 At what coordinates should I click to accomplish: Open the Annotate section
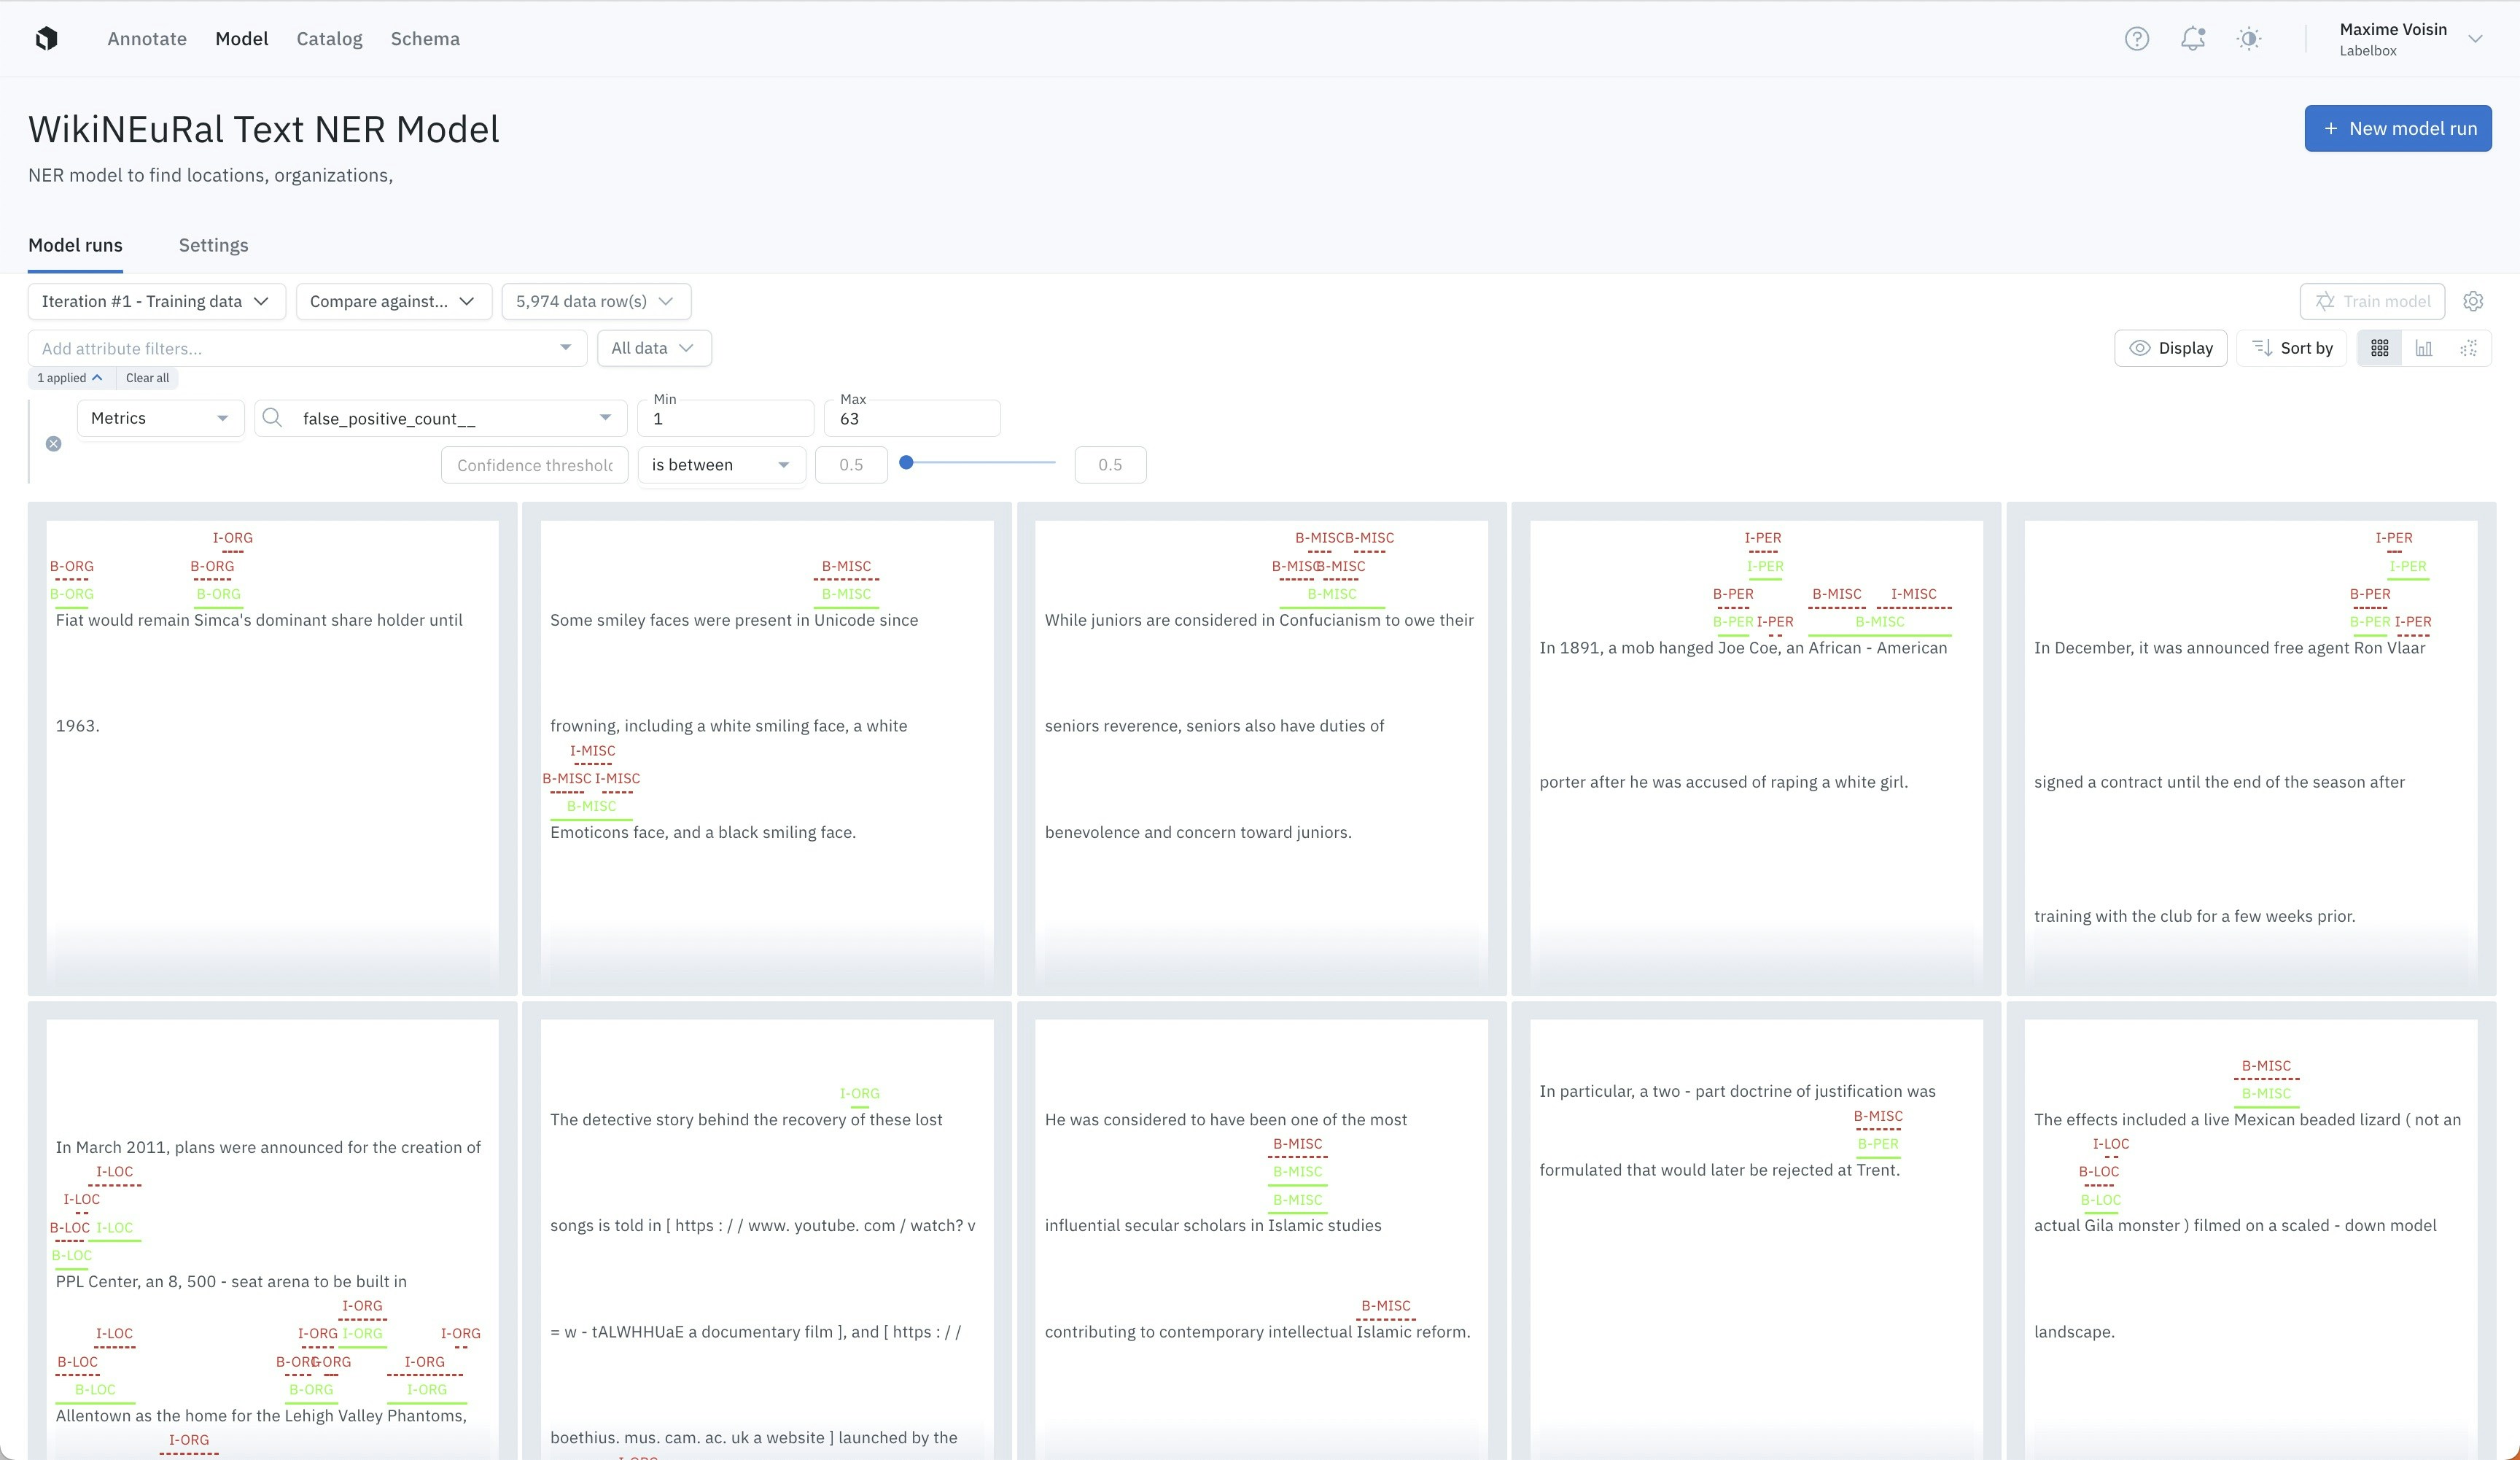(x=147, y=38)
